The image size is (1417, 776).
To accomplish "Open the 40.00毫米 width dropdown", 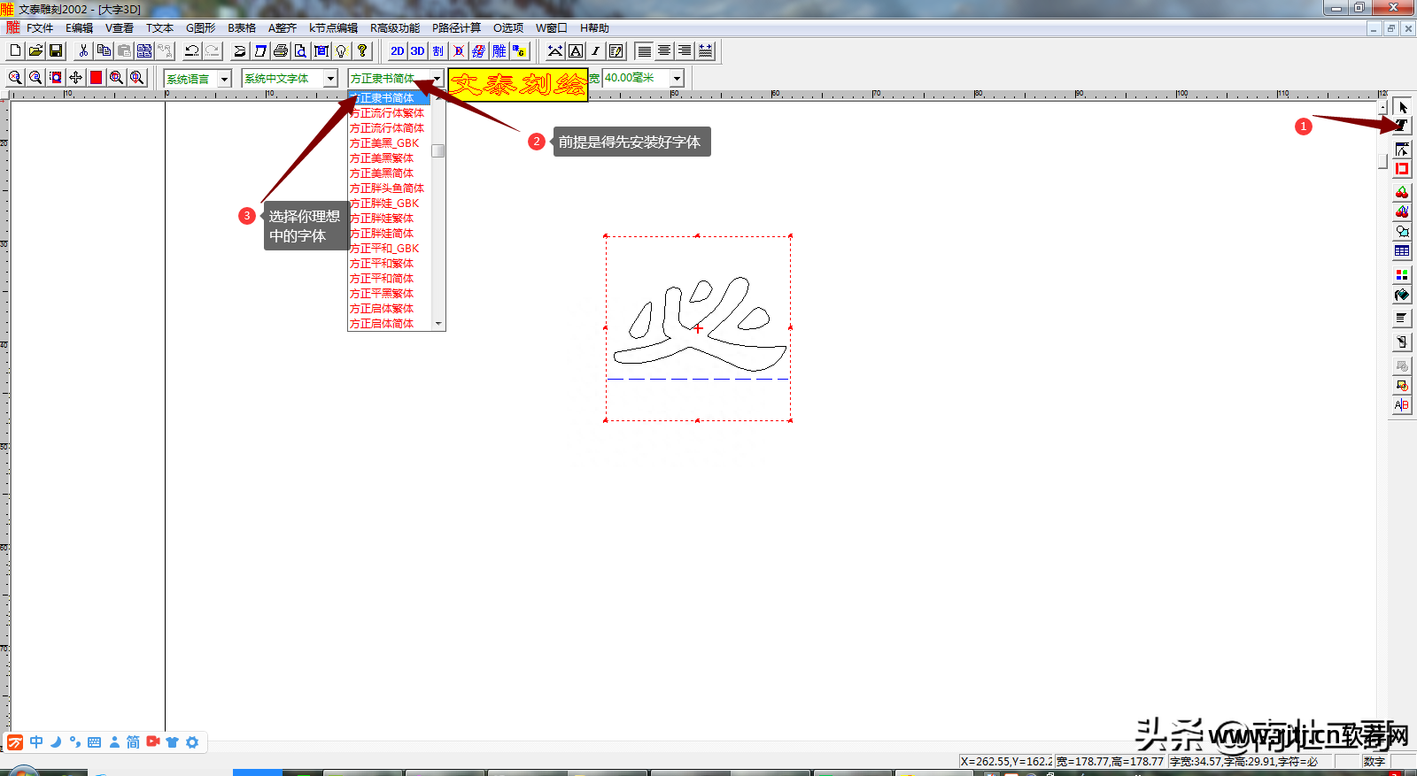I will tap(677, 79).
